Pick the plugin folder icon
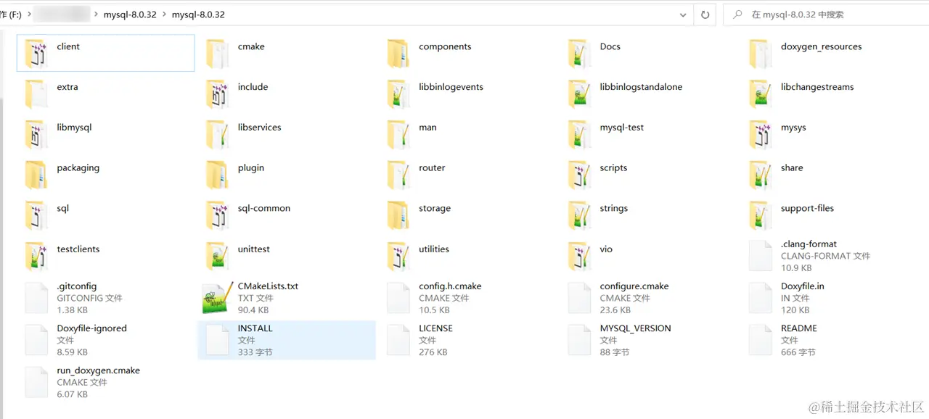 pos(217,175)
